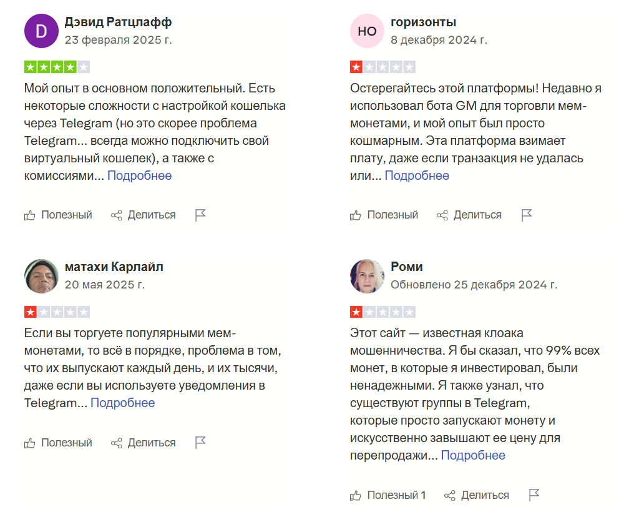The height and width of the screenshot is (507, 624).
Task: Read the full review from горизонты
Action: coord(416,175)
